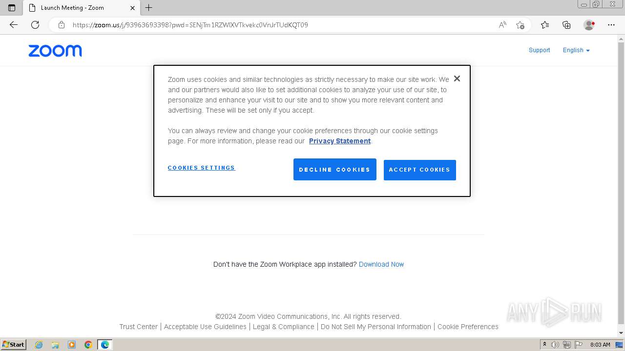Show hidden system tray icons
This screenshot has width=625, height=351.
pyautogui.click(x=545, y=345)
